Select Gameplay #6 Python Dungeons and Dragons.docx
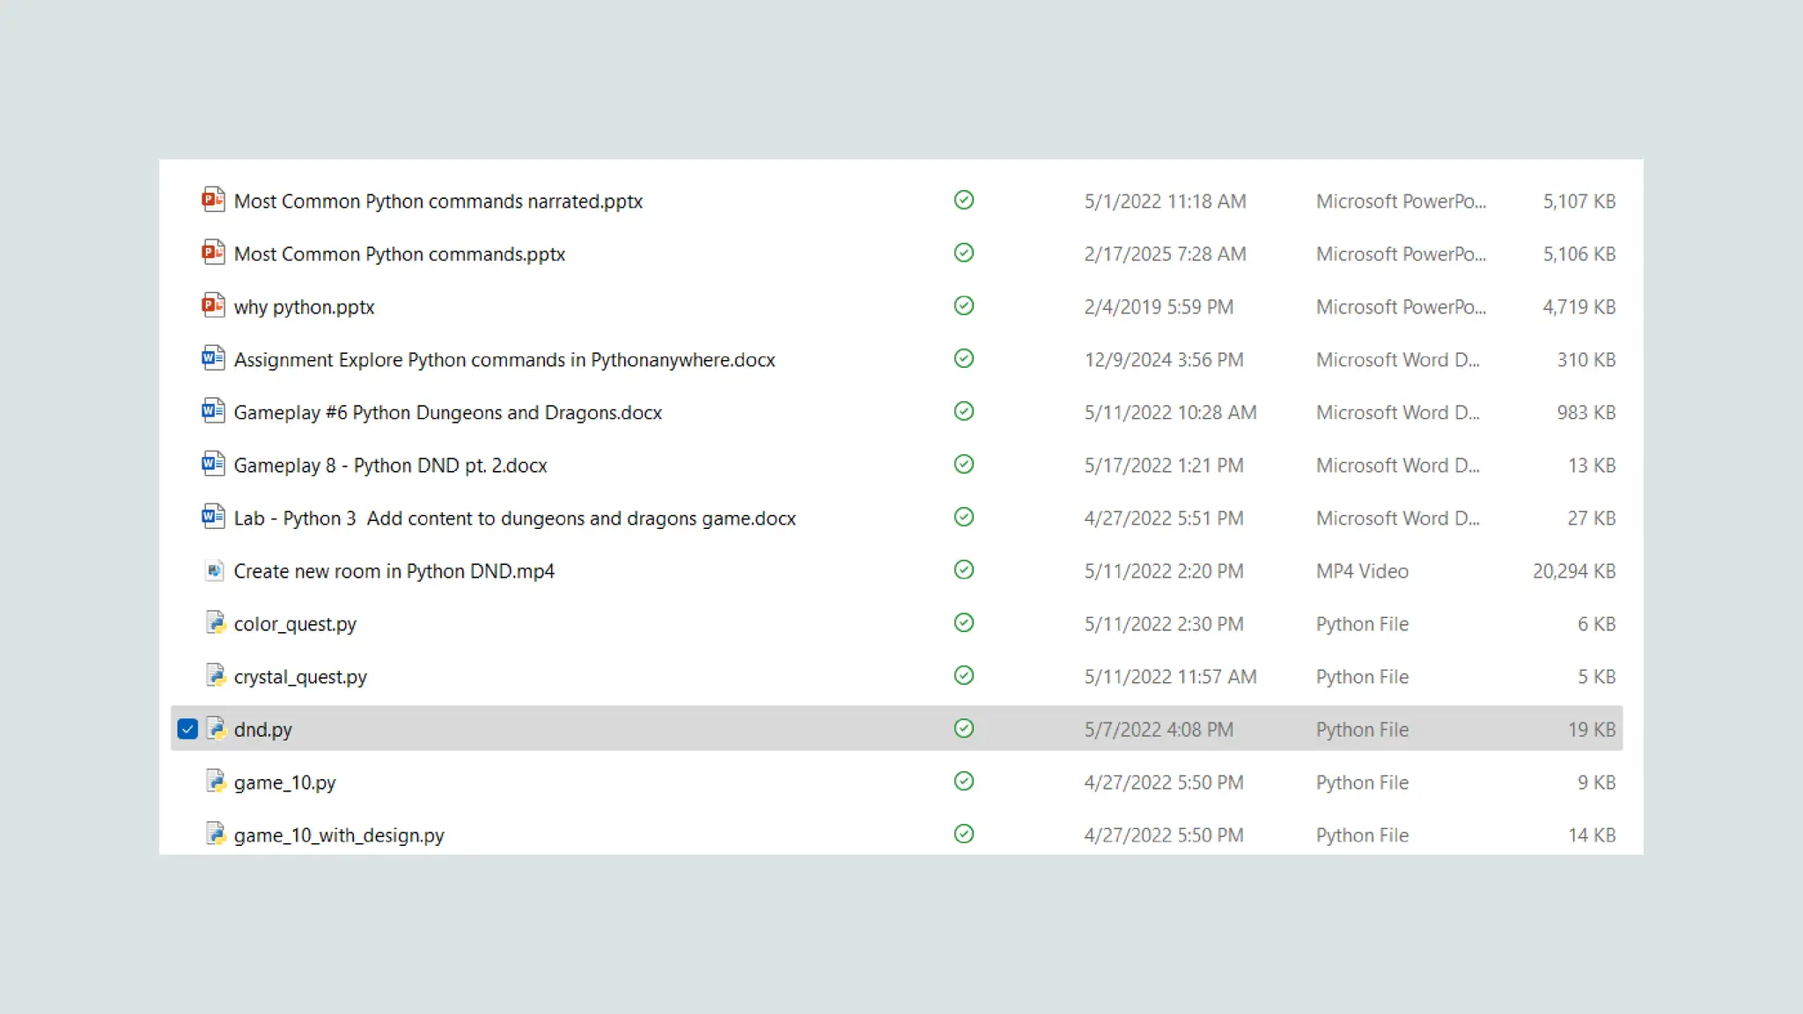 pyautogui.click(x=447, y=413)
